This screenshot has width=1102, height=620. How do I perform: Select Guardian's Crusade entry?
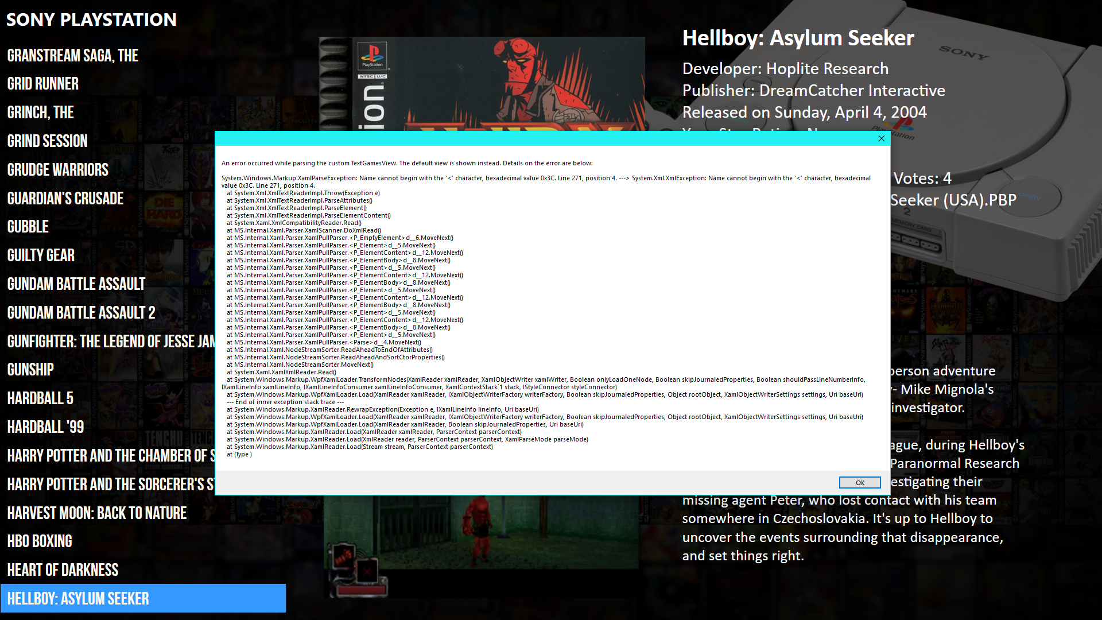tap(65, 199)
